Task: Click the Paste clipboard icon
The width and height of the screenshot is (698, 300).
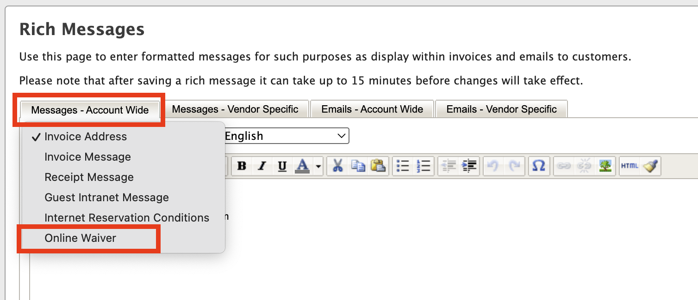Action: coord(378,166)
